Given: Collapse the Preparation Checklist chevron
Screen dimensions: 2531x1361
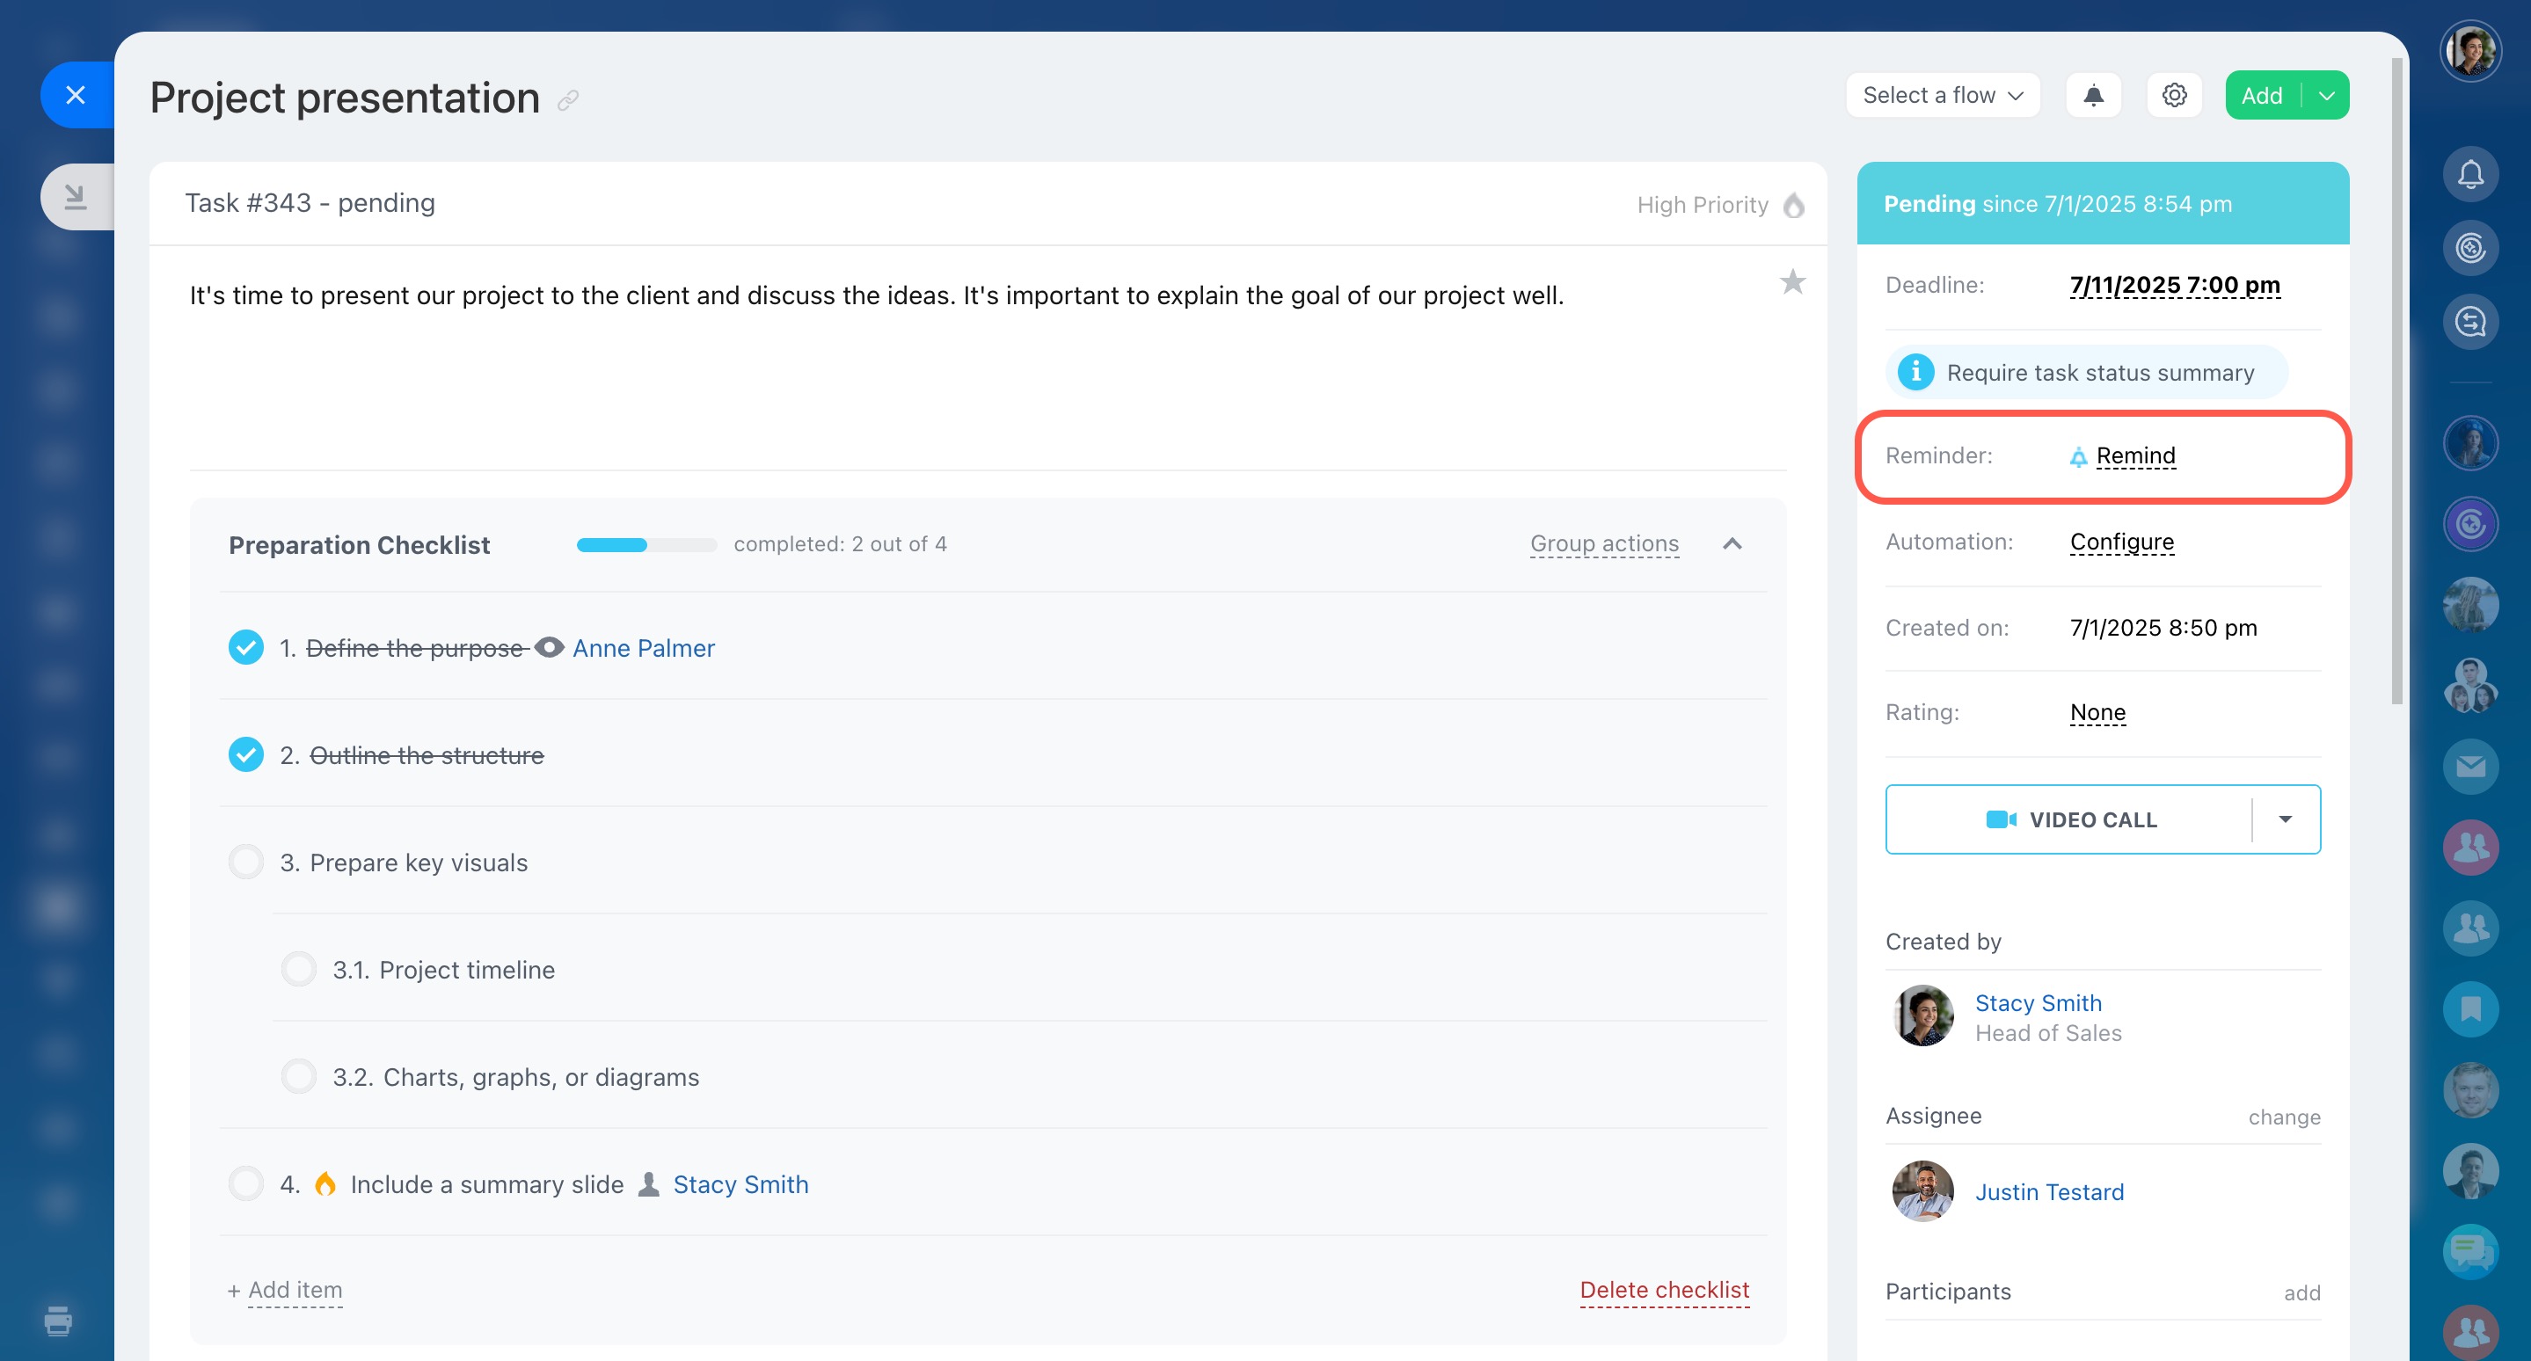Looking at the screenshot, I should click(x=1732, y=543).
